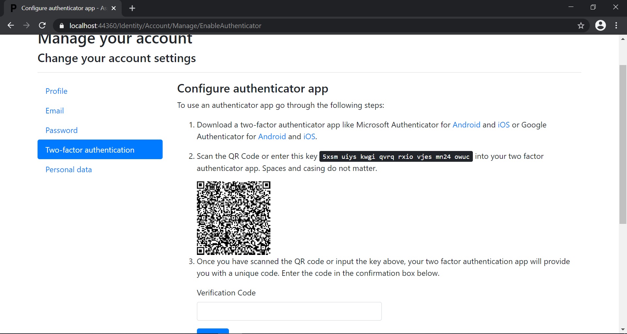Reload the current page
This screenshot has width=627, height=334.
pyautogui.click(x=42, y=25)
